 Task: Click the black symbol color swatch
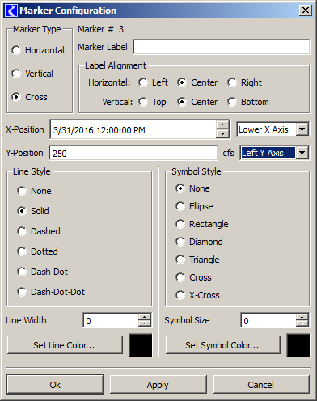coord(298,345)
